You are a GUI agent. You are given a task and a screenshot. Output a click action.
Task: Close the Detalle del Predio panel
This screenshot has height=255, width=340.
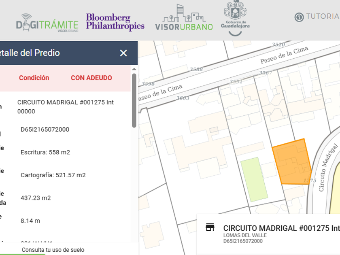click(x=123, y=53)
